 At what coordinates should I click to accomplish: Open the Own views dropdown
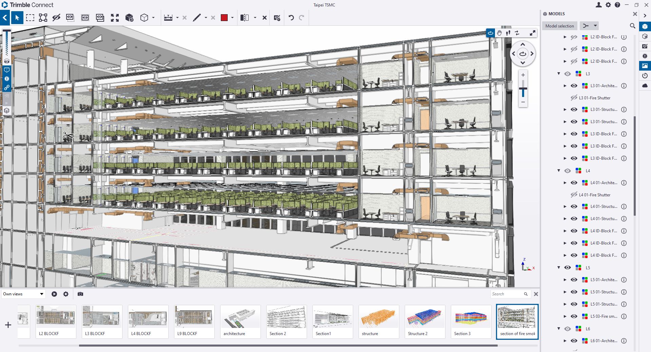pyautogui.click(x=23, y=294)
